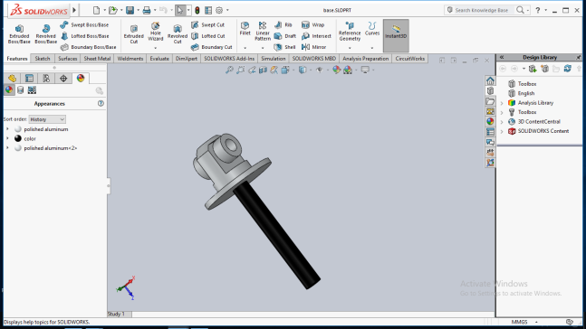Select the polished aluminum<2> swatch

click(x=18, y=148)
